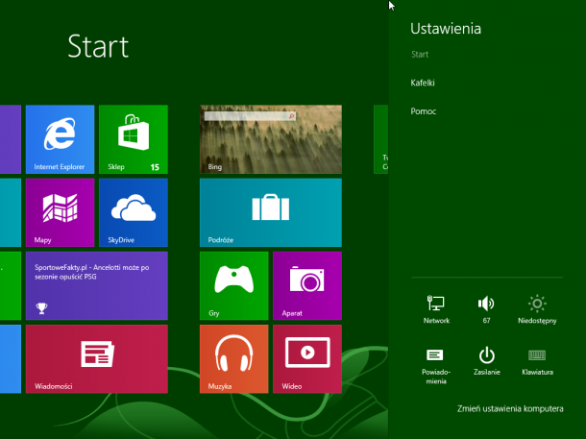Viewport: 586px width, 439px height.
Task: Toggle Powiadomienia notifications setting
Action: pyautogui.click(x=435, y=360)
